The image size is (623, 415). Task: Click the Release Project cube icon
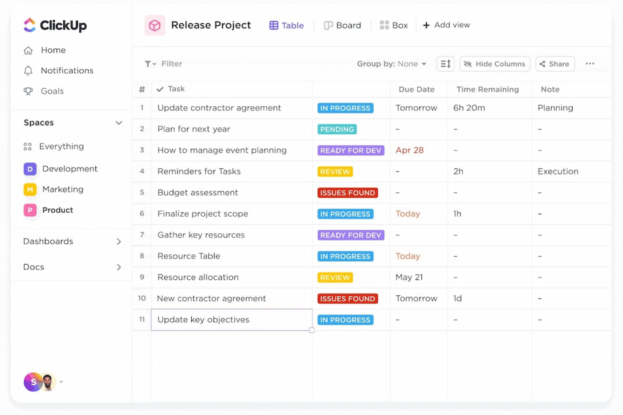pyautogui.click(x=155, y=25)
